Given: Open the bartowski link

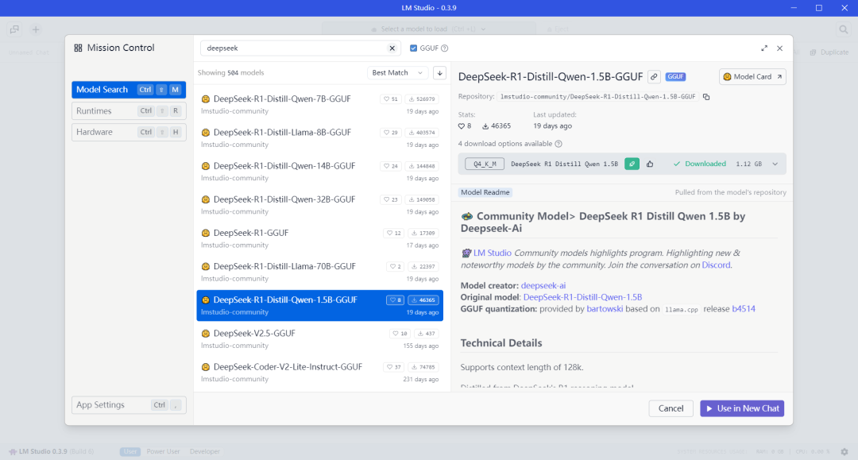Looking at the screenshot, I should point(605,309).
